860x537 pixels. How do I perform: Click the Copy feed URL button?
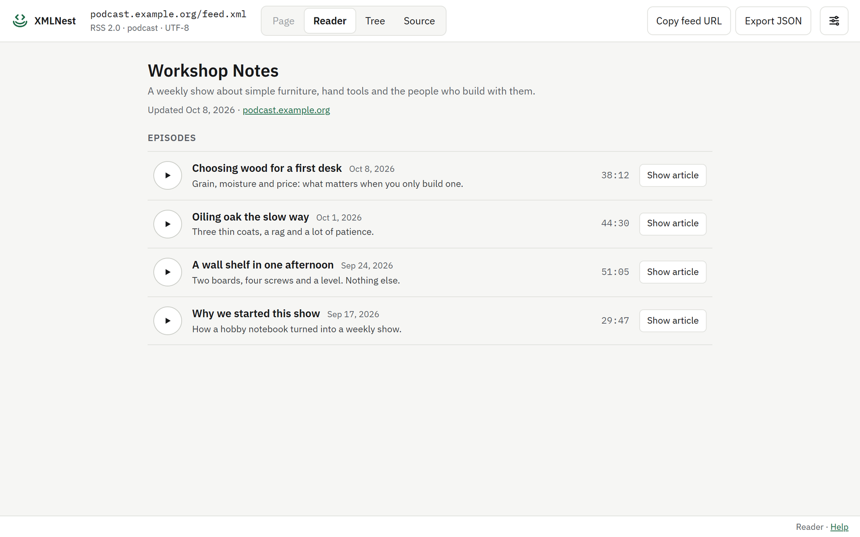point(689,21)
